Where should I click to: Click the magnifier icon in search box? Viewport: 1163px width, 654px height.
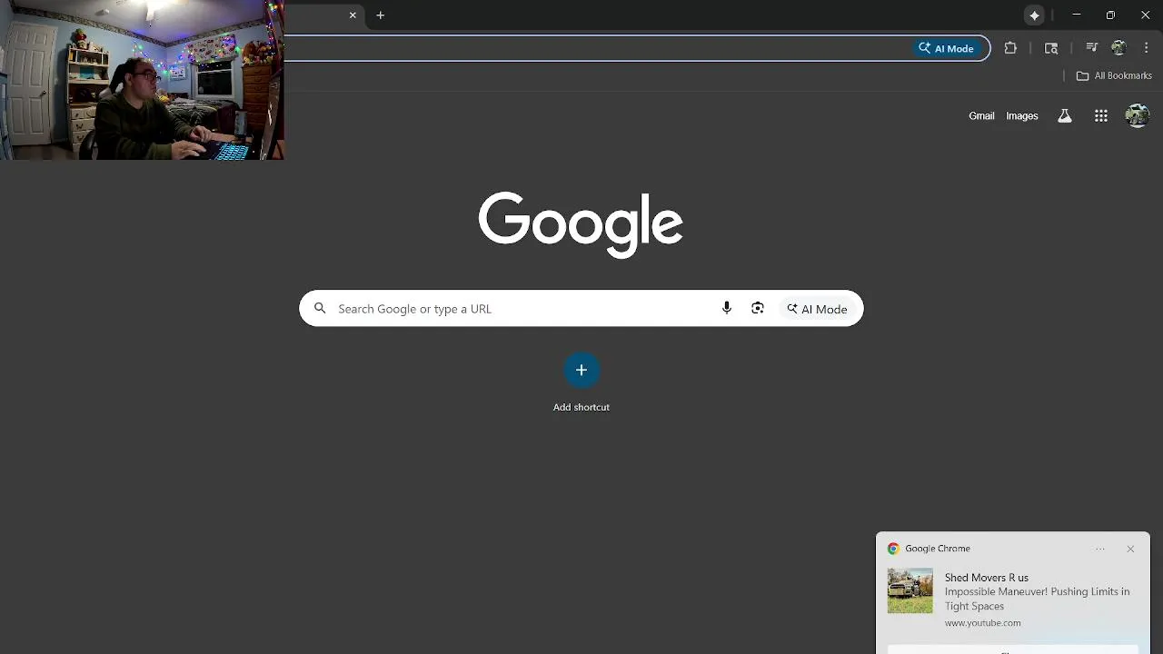click(320, 309)
